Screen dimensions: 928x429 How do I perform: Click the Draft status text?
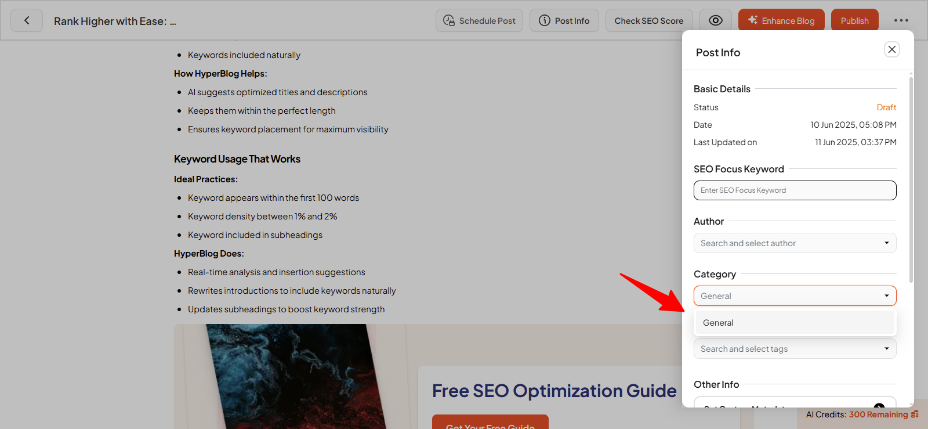pyautogui.click(x=886, y=107)
